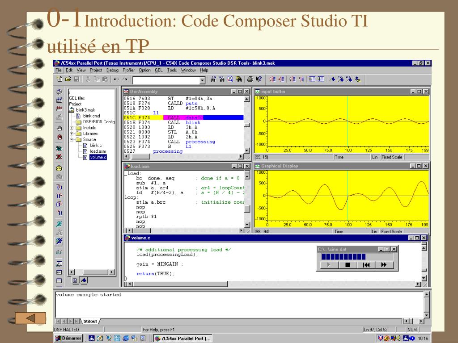The width and height of the screenshot is (458, 343).
Task: Click 'CALL blink' line in Dis-Assembly
Action: coord(184,122)
